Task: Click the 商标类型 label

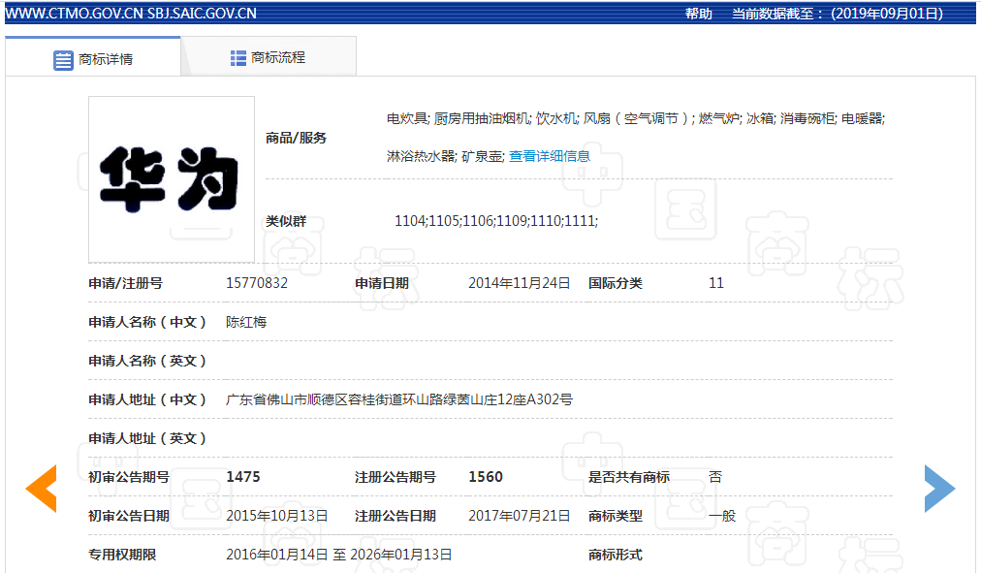Action: click(x=615, y=516)
